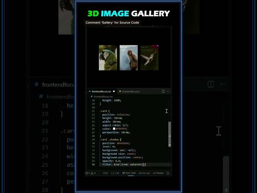Image resolution: width=257 pixels, height=193 pixels.
Task: Click 'height: 100%;' on line 18
Action: (112, 100)
